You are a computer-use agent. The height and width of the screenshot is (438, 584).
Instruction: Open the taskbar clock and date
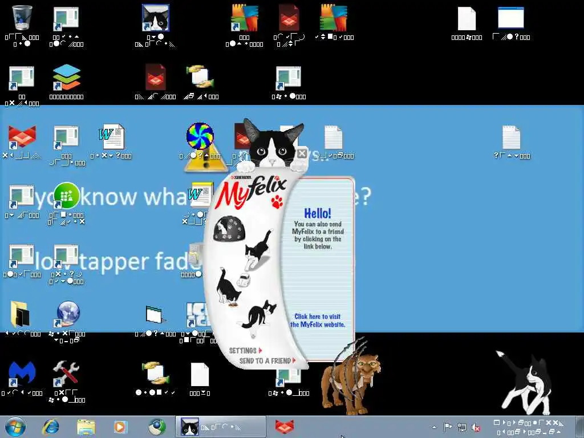point(529,427)
